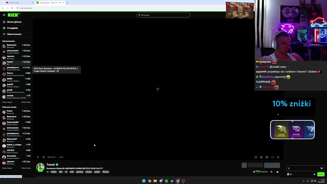Click the kick.com/tuszol address bar

[26, 8]
